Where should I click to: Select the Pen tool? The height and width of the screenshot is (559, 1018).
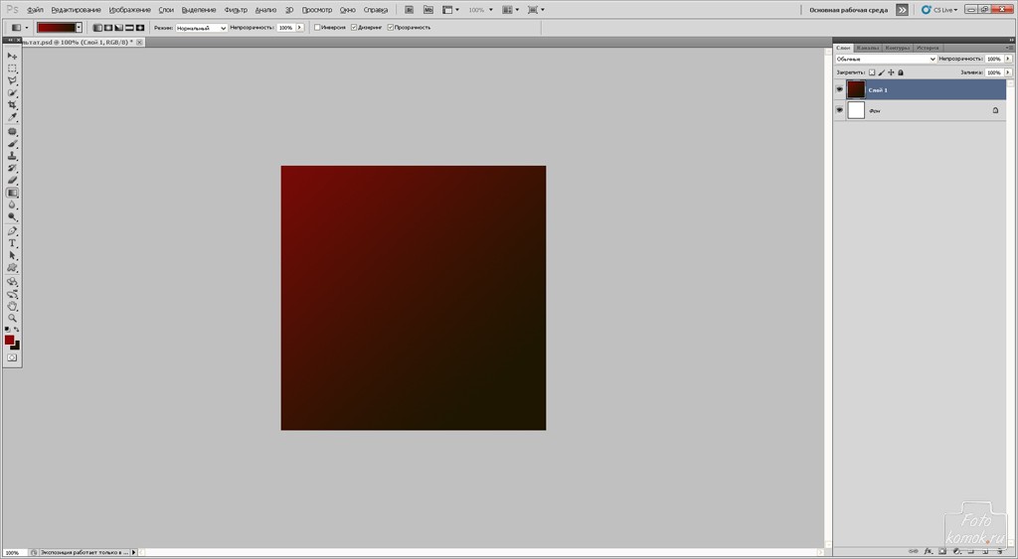click(12, 231)
